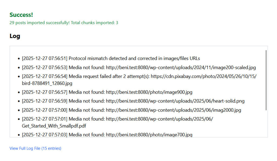The image size is (277, 161).
Task: Click the Log section heading
Action: [x=15, y=36]
